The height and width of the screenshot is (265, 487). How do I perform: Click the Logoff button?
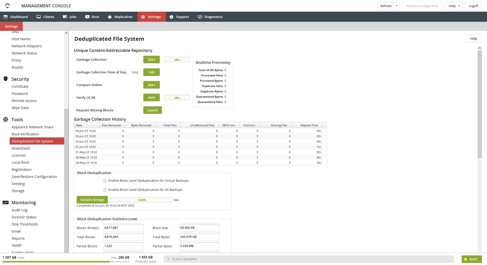click(473, 6)
